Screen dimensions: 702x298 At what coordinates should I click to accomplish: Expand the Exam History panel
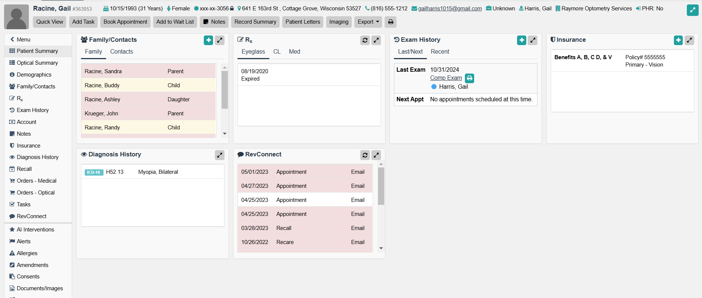pyautogui.click(x=533, y=40)
